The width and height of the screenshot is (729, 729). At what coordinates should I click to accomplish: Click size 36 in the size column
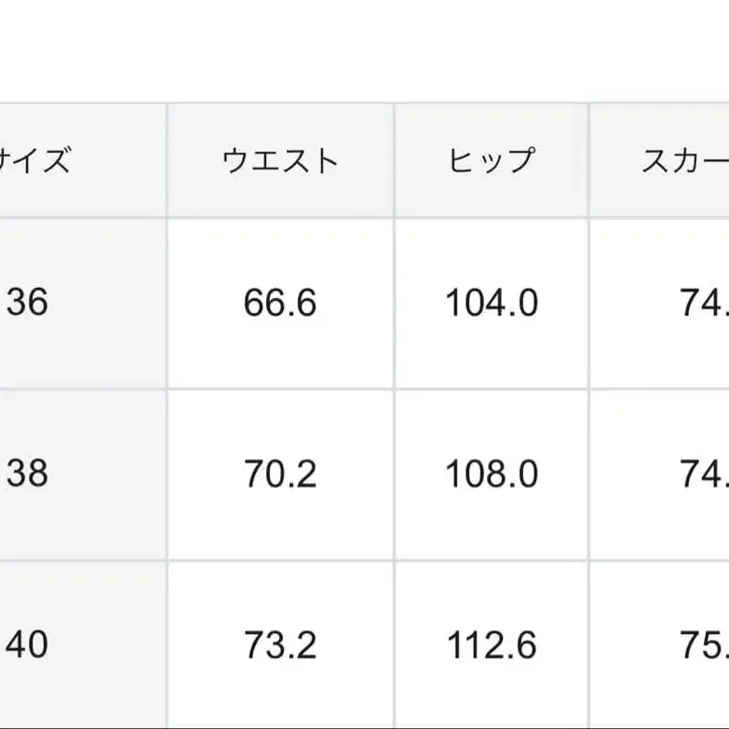(28, 303)
